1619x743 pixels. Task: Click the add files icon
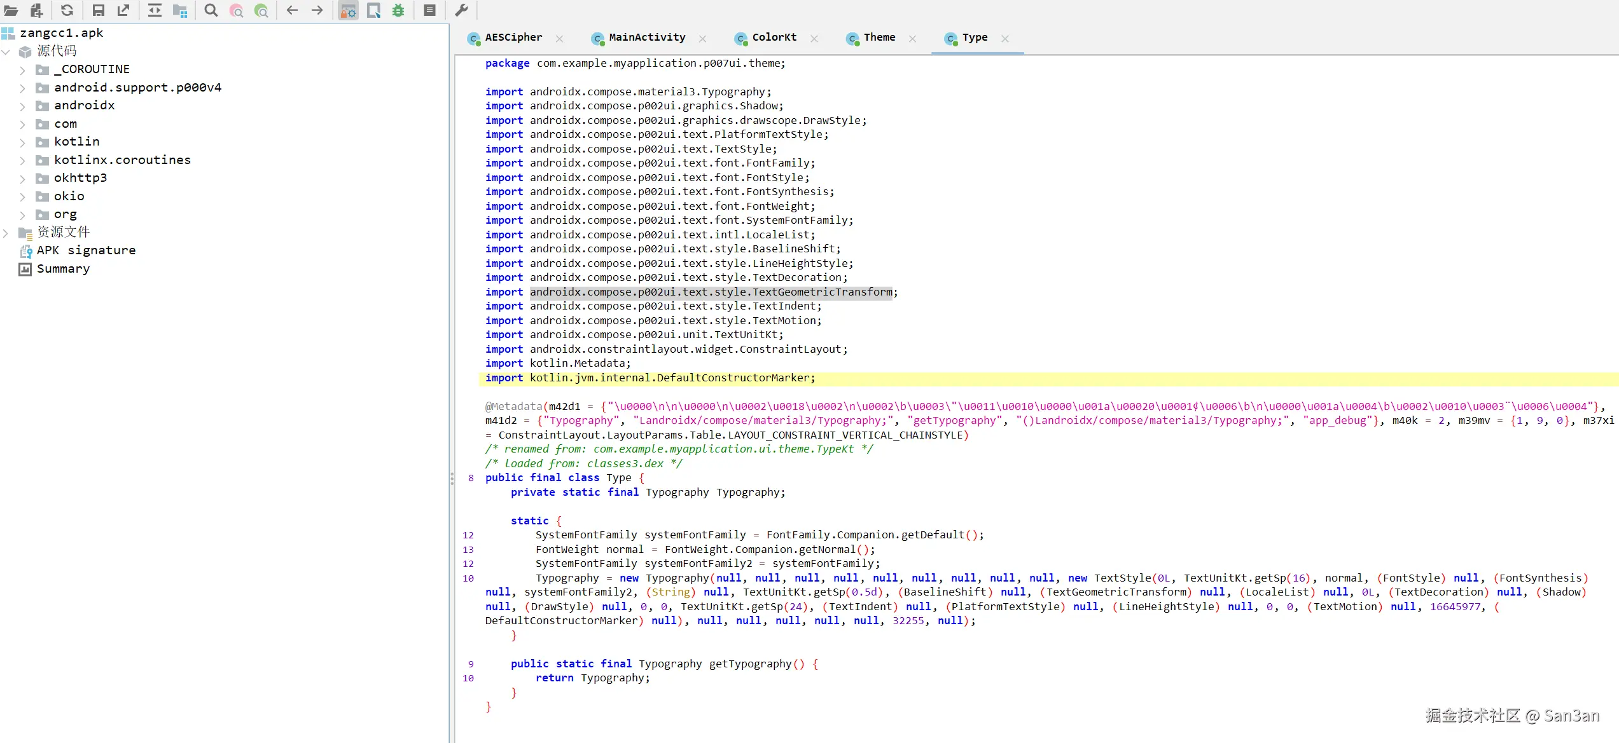coord(37,10)
